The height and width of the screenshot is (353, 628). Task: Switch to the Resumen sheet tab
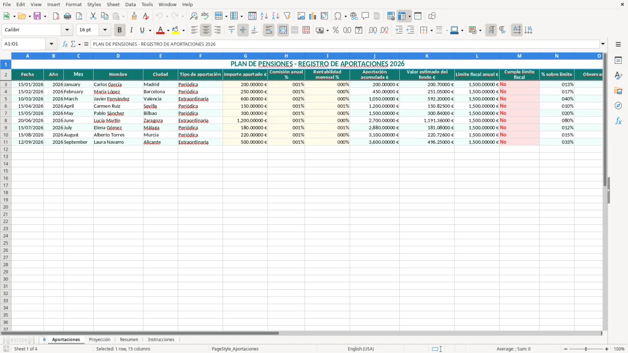coord(129,339)
